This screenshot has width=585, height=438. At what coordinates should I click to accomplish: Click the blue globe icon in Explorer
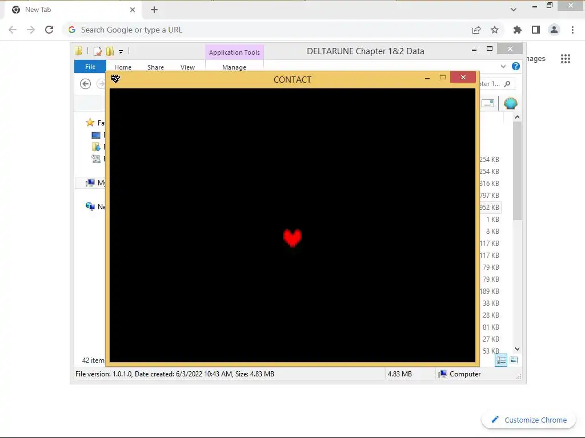[x=510, y=103]
